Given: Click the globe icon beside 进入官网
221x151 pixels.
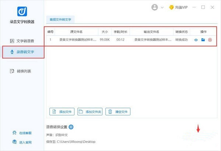Looking at the screenshot, I should (x=14, y=142).
